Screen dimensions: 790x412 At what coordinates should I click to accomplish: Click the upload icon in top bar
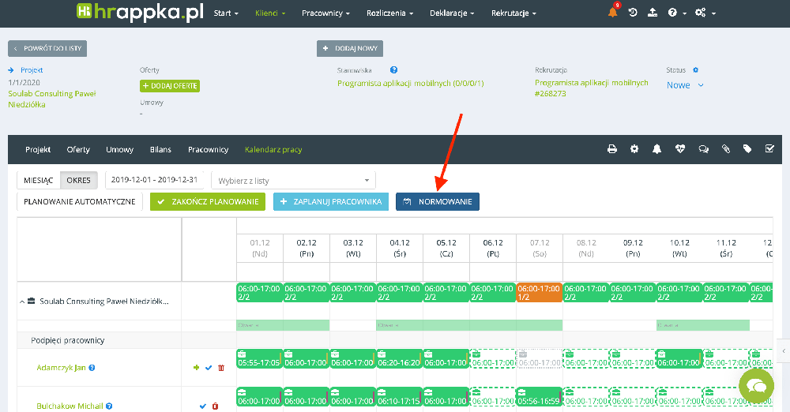pos(653,12)
